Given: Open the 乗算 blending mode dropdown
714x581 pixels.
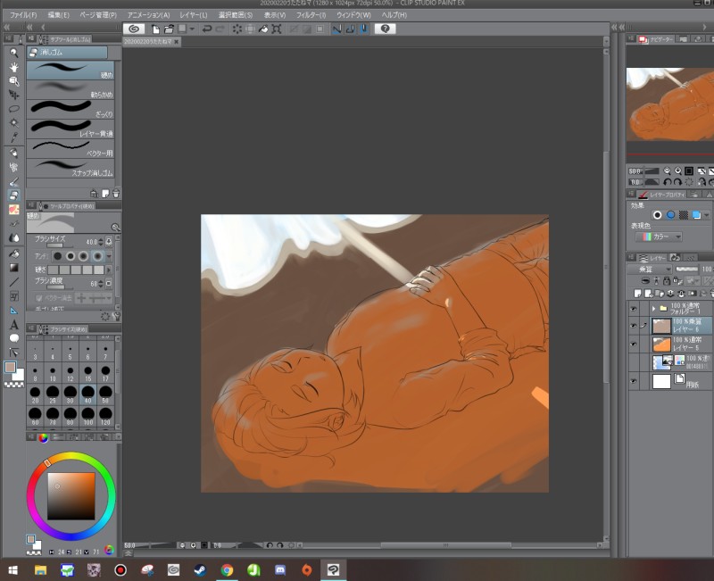Looking at the screenshot, I should 650,270.
